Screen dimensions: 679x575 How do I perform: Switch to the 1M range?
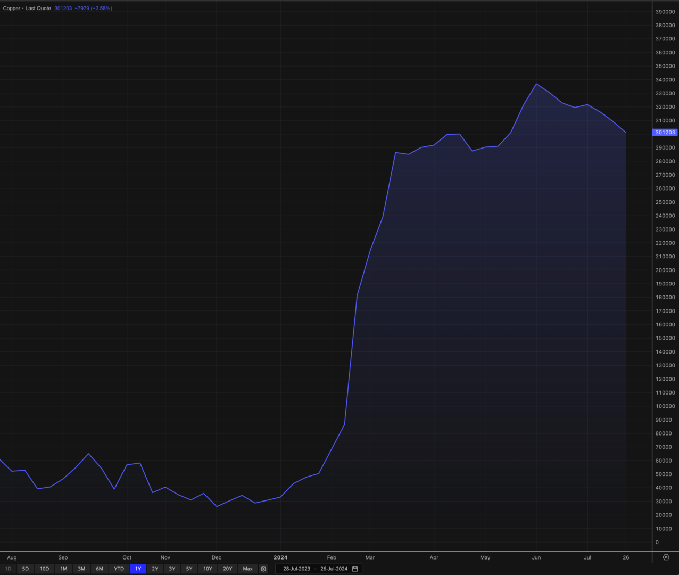(x=63, y=569)
